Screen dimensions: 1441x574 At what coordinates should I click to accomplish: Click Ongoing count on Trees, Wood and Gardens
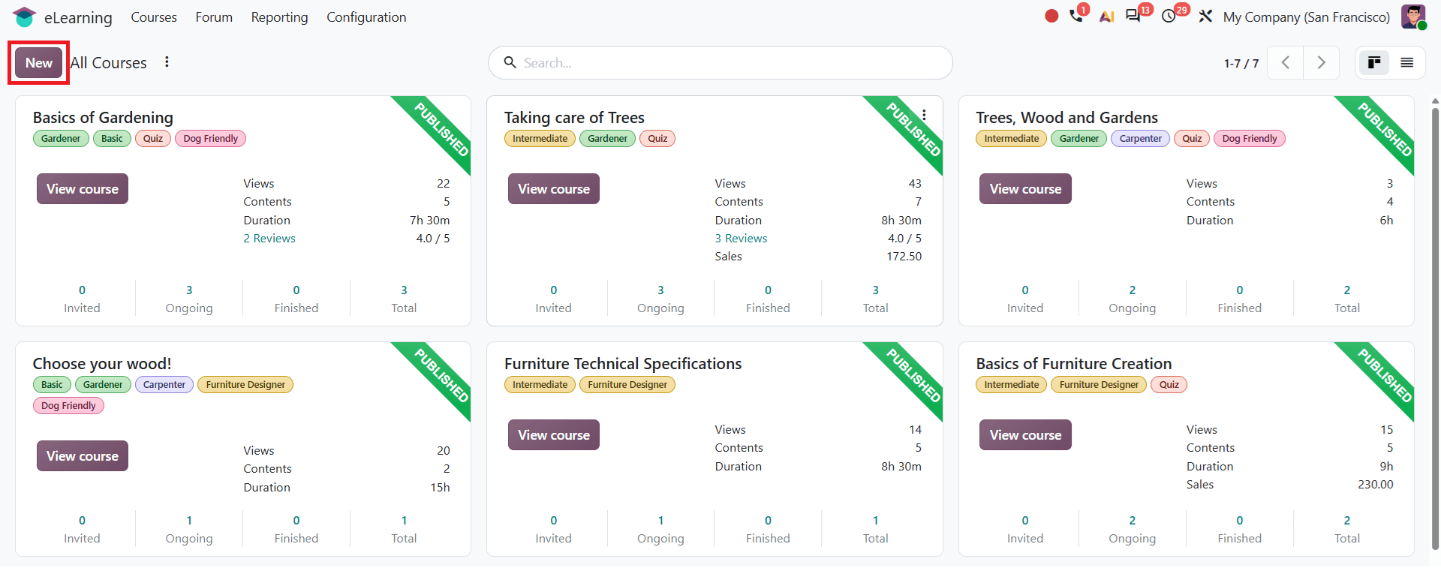click(1133, 299)
